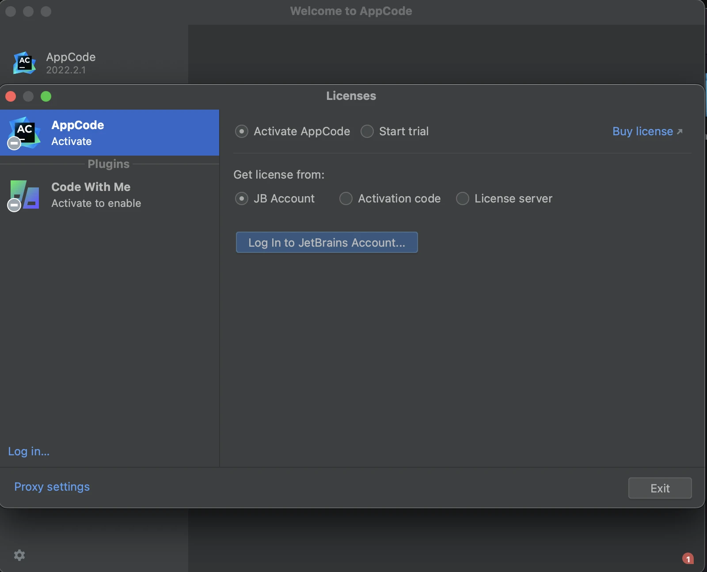
Task: Click the Code With Me plugin icon
Action: click(24, 195)
